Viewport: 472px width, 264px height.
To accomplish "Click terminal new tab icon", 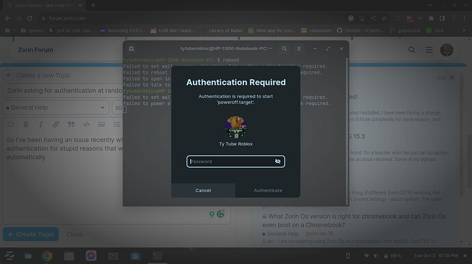I will tap(131, 48).
